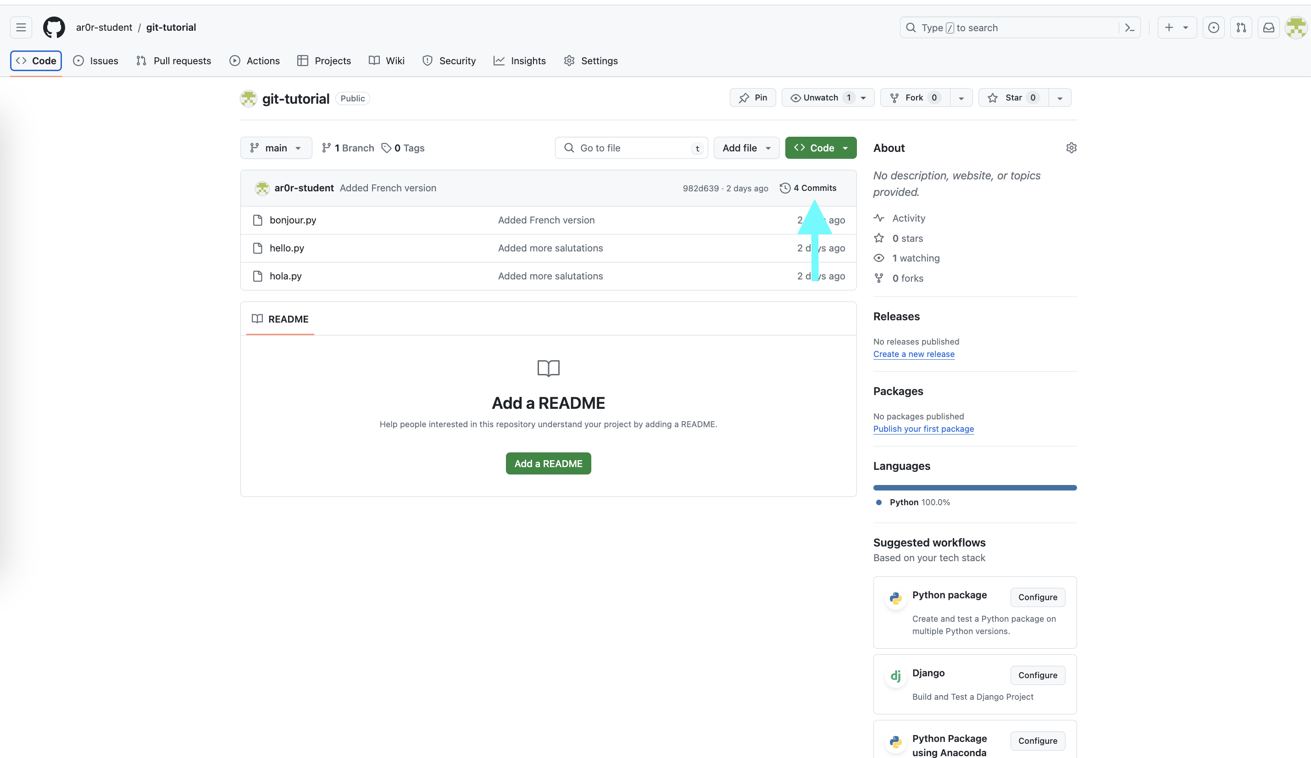Click Create a new release link

coord(914,354)
